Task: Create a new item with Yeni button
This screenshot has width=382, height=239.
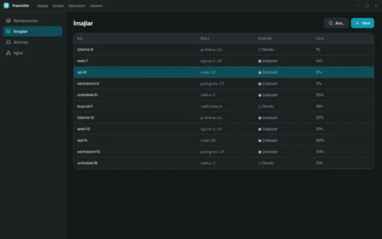Action: [x=362, y=23]
